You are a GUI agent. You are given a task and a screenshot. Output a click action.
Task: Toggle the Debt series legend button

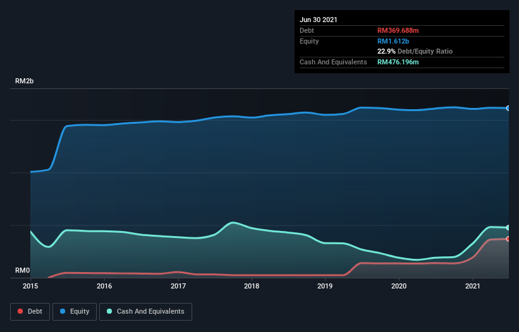[x=30, y=312]
